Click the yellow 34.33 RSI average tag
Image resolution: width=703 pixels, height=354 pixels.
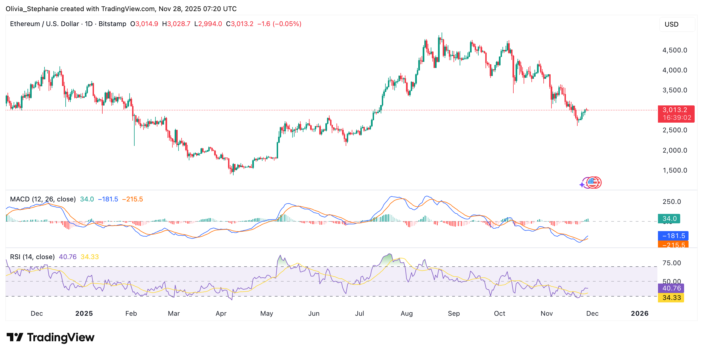pyautogui.click(x=671, y=298)
